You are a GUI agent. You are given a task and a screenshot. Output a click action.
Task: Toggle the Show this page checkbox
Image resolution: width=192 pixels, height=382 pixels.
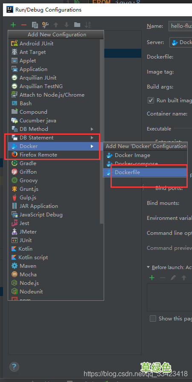click(x=153, y=318)
